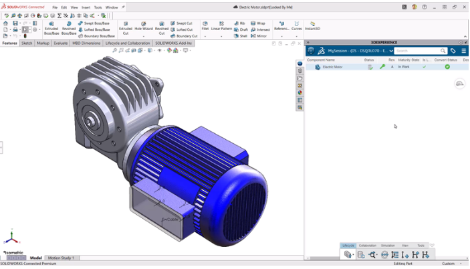Add a Rib feature
Image resolution: width=470 pixels, height=269 pixels.
click(239, 23)
